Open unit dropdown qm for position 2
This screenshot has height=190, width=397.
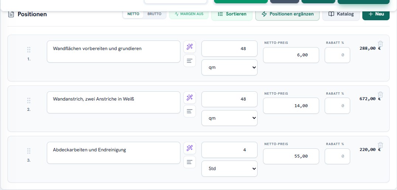[229, 118]
